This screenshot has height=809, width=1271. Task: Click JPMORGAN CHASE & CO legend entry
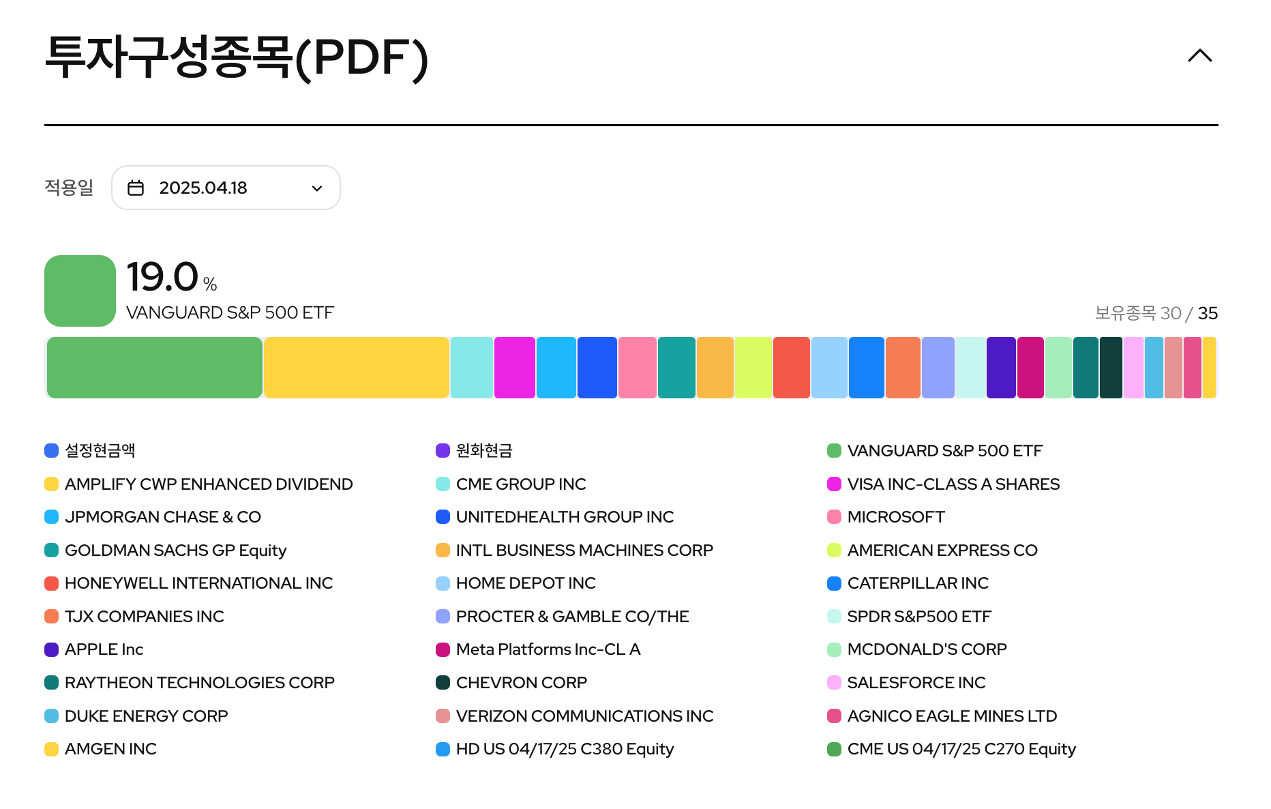coord(153,517)
